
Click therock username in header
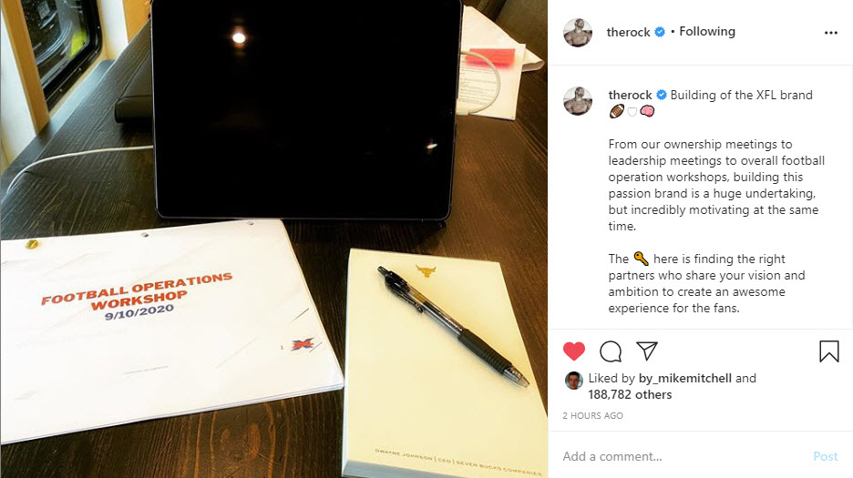click(628, 32)
